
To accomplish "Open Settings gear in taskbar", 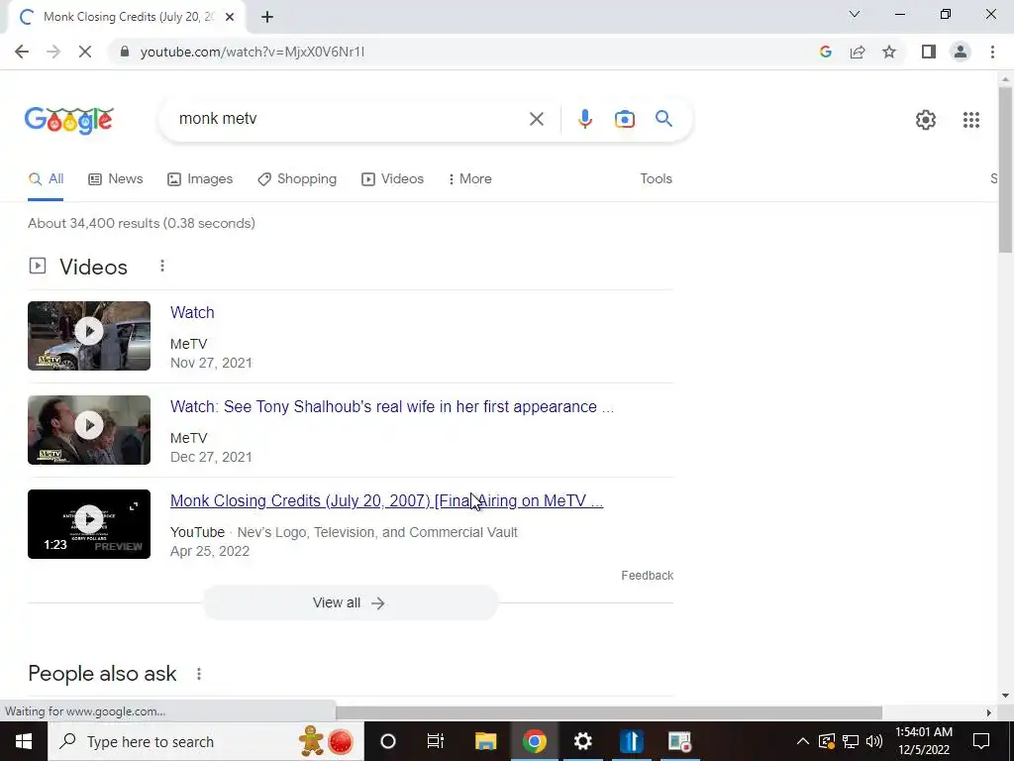I will (582, 741).
